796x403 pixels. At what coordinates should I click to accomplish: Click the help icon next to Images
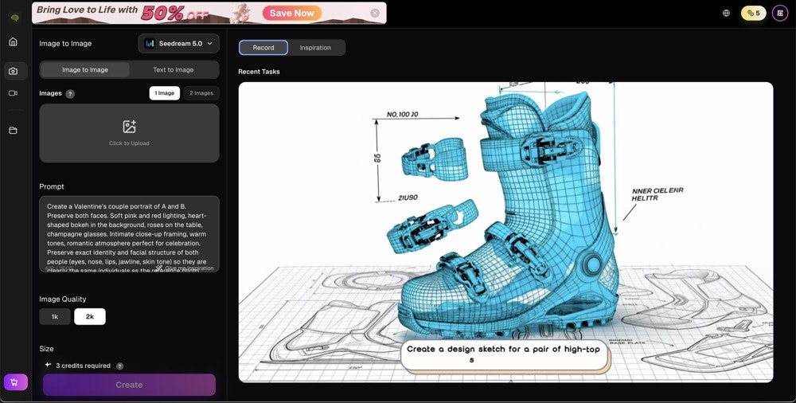[70, 94]
